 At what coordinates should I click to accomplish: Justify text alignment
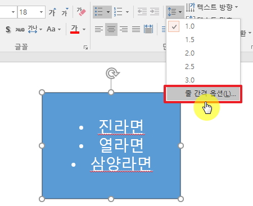click(136, 29)
